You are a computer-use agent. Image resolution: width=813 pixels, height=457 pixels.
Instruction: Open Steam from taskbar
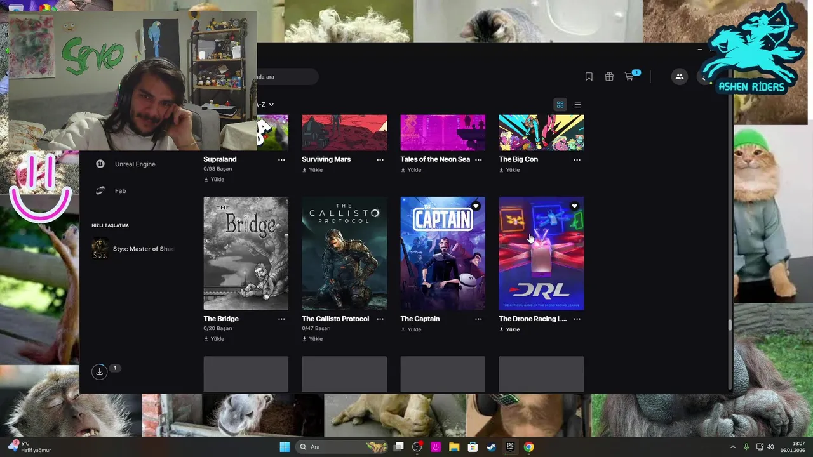pyautogui.click(x=491, y=447)
